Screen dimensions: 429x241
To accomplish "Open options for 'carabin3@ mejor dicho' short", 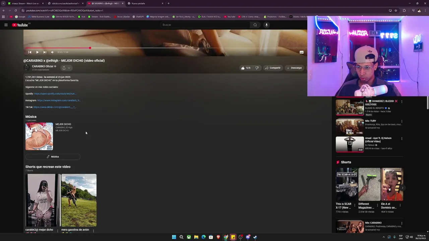I will 58,231.
